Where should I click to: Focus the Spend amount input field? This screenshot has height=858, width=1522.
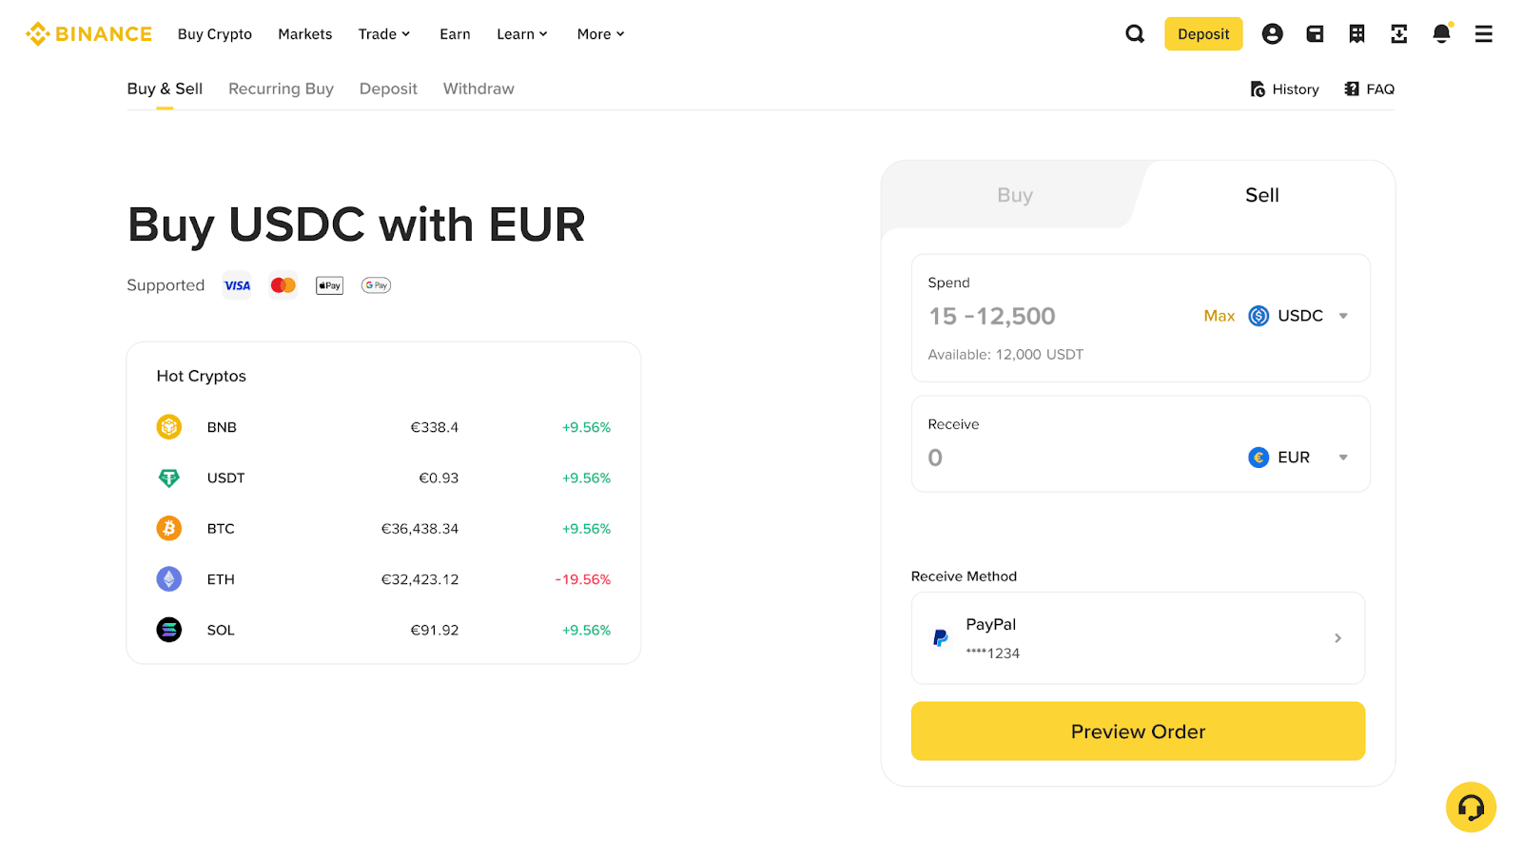click(1046, 316)
